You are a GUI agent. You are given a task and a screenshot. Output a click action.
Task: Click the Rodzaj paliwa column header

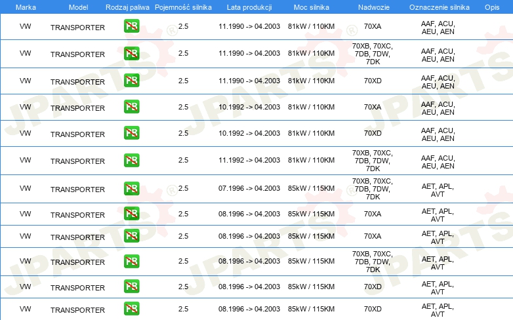pos(127,7)
